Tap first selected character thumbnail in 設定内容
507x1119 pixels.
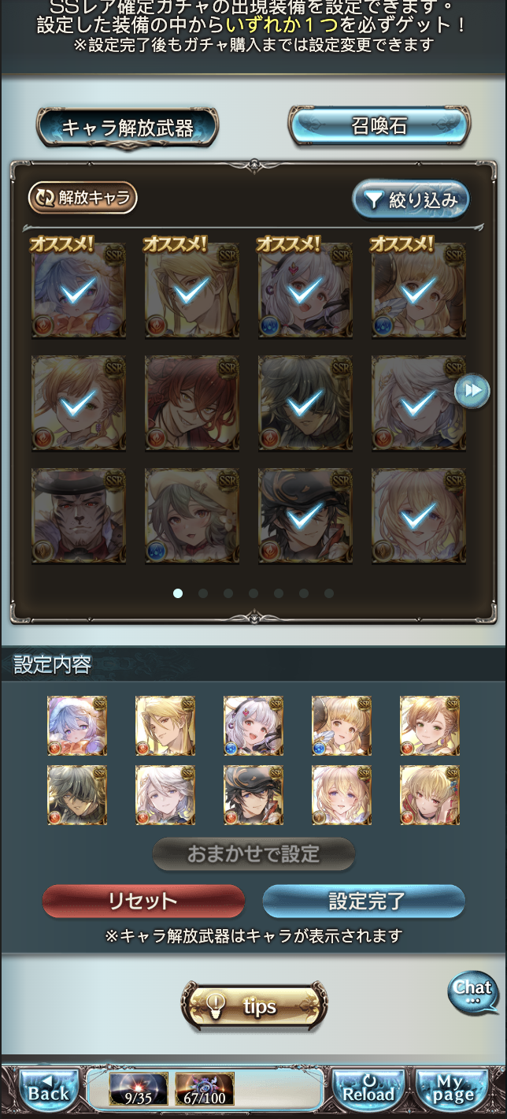click(x=77, y=725)
